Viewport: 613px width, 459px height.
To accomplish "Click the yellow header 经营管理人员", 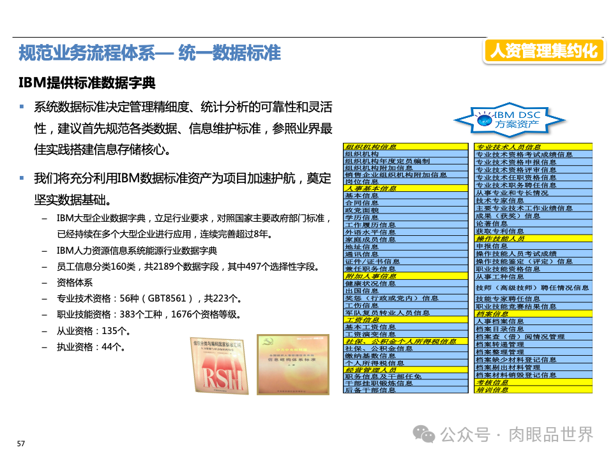I will (x=405, y=370).
